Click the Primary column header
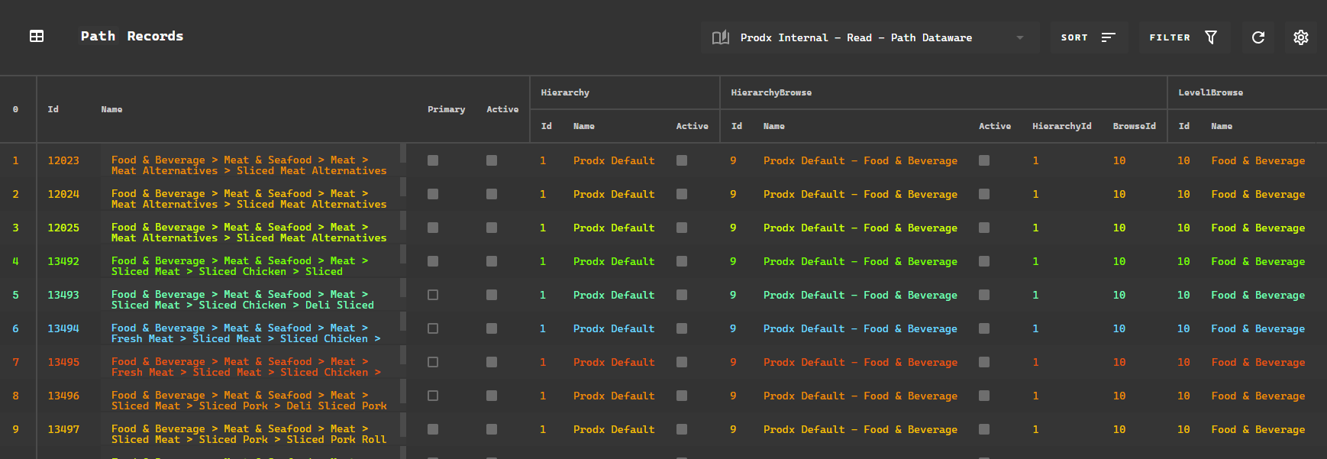 (446, 109)
